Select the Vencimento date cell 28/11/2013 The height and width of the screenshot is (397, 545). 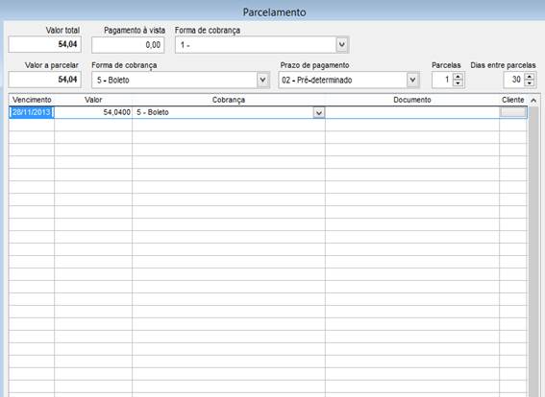click(32, 112)
